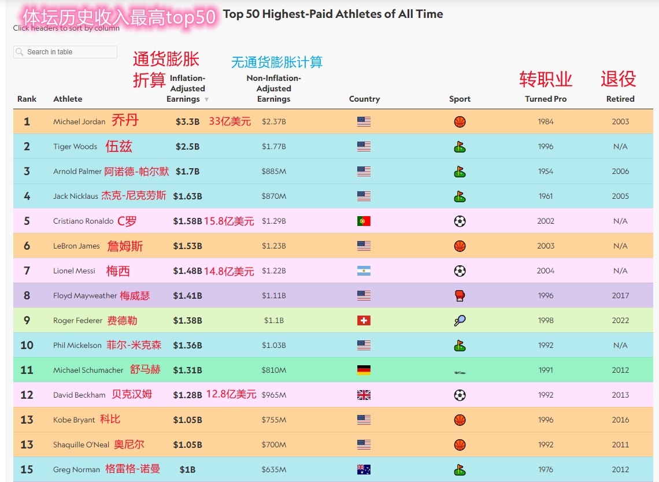The width and height of the screenshot is (659, 482).
Task: Click the UK flag in David Beckham's row
Action: click(x=364, y=395)
